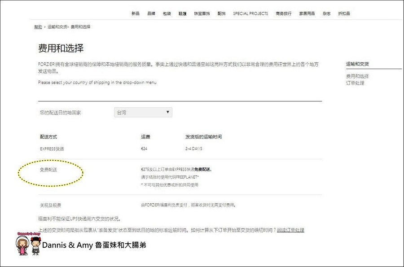Viewport: 404px width, 267px height.
Task: Open the 新品 menu item
Action: 136,13
